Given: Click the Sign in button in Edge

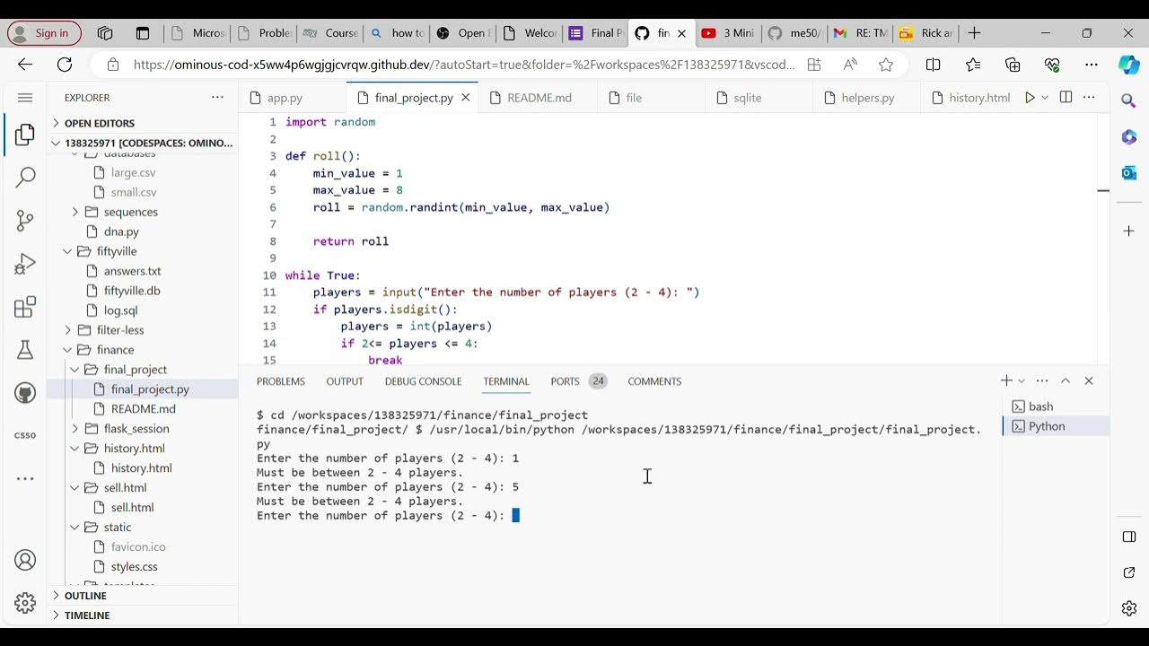Looking at the screenshot, I should [x=44, y=33].
